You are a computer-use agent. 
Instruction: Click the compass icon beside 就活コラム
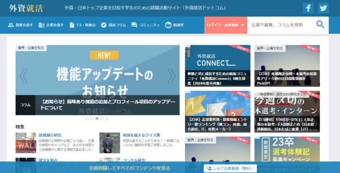click(104, 25)
